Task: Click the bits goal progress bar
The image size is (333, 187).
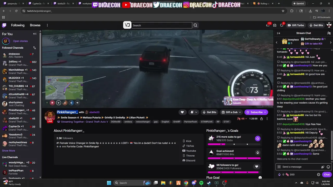Action: 234,158
